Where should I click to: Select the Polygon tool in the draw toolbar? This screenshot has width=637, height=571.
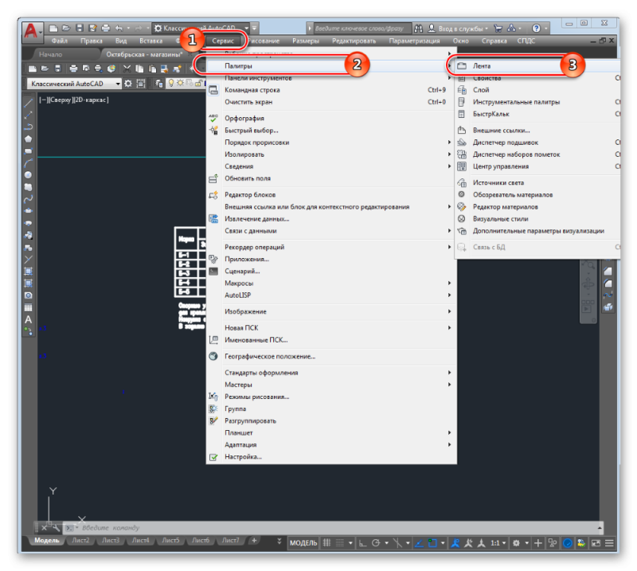pyautogui.click(x=28, y=139)
